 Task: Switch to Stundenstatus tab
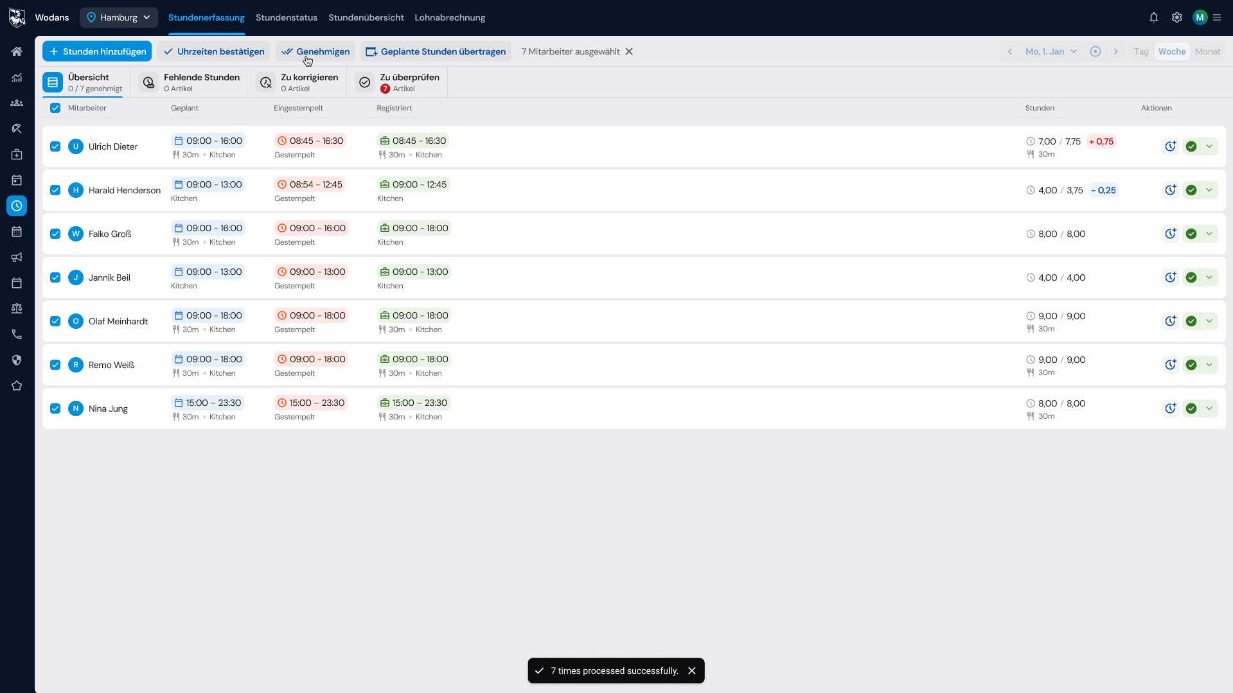pyautogui.click(x=287, y=17)
